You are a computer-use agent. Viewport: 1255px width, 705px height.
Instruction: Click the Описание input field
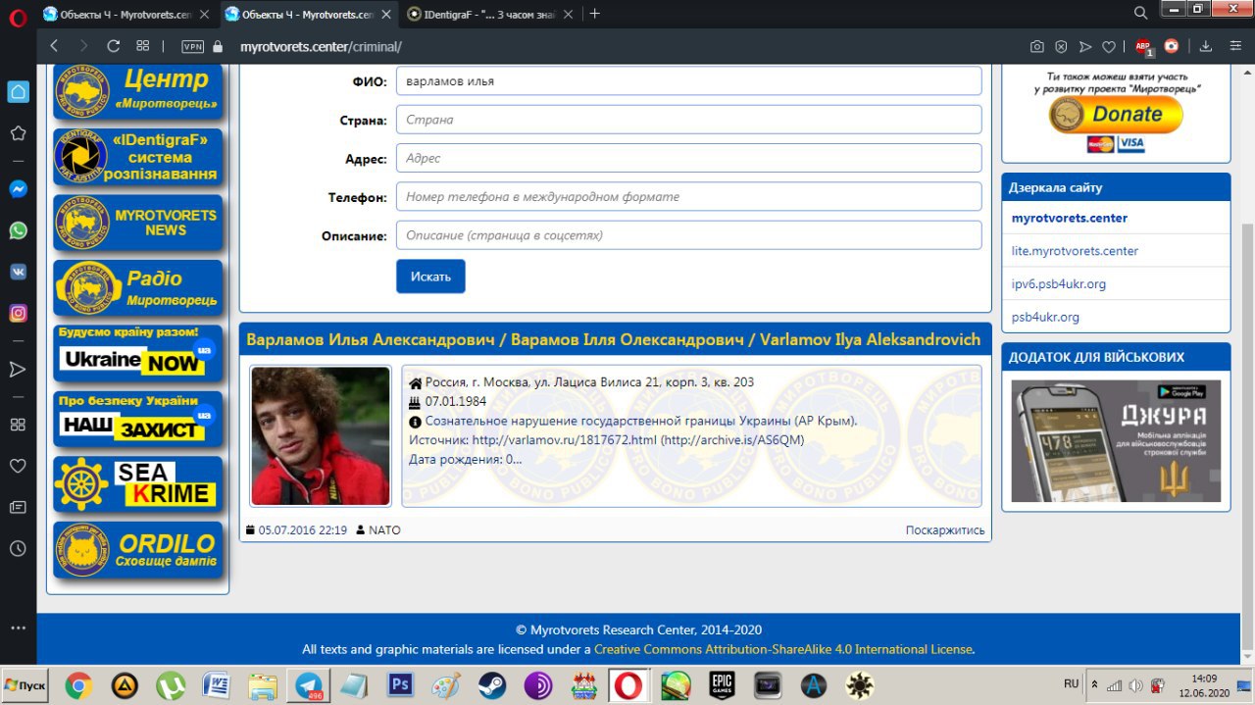tap(688, 235)
